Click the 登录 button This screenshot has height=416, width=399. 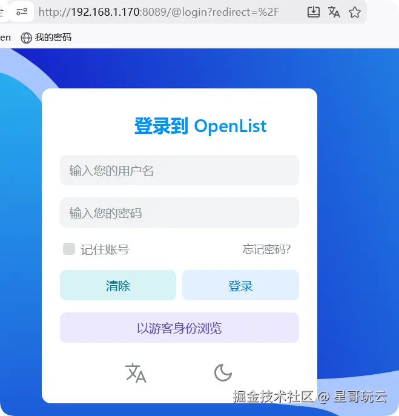(240, 285)
